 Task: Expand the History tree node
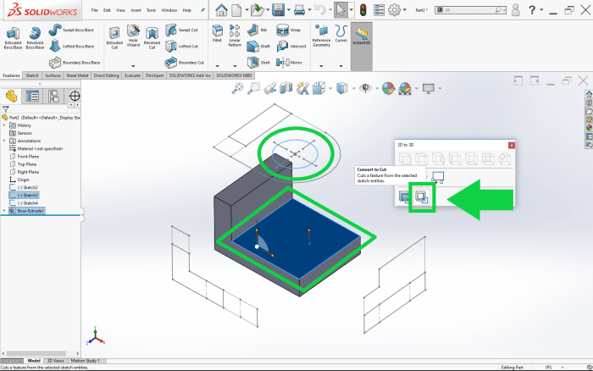[x=4, y=125]
